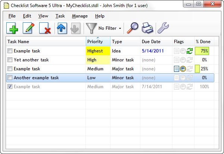This screenshot has width=224, height=154.
Task: Click the note flag icon for Another example task
Action: (x=177, y=78)
